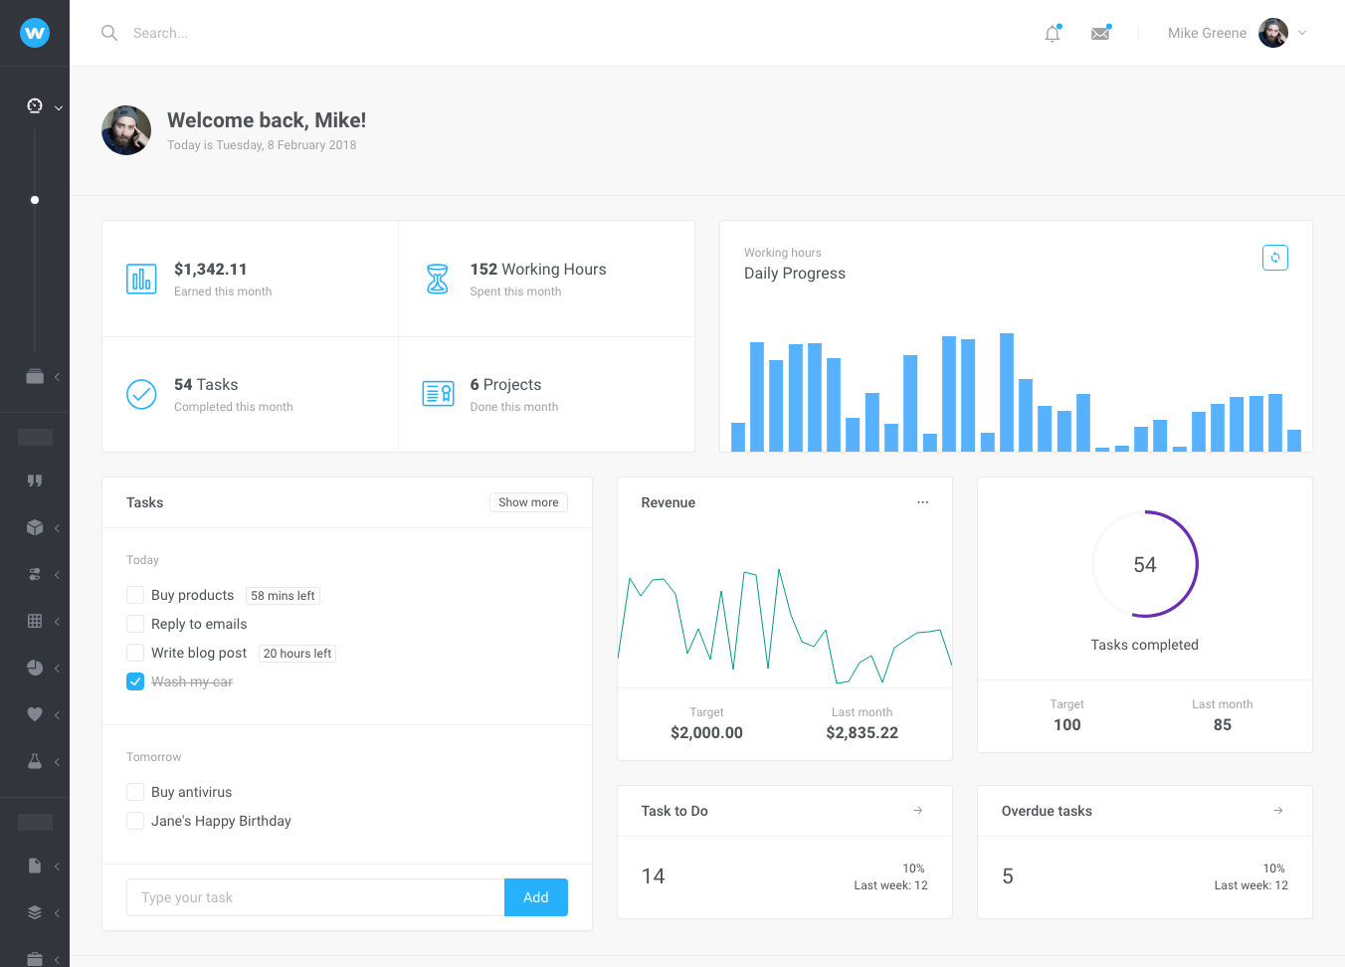
Task: Open the notifications bell
Action: tap(1053, 34)
